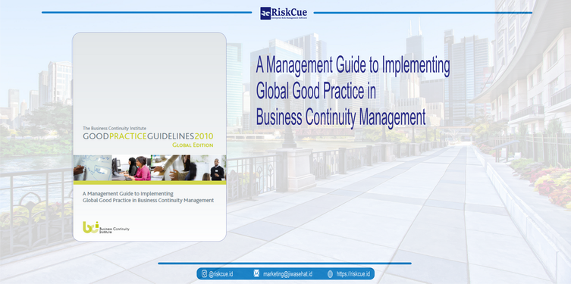Image resolution: width=571 pixels, height=284 pixels.
Task: Click the Instagram icon beside @riskcue.id
Action: pos(204,274)
